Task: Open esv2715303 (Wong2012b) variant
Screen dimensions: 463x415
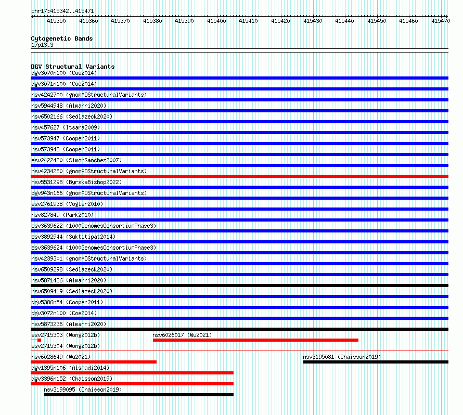Action: [66, 335]
